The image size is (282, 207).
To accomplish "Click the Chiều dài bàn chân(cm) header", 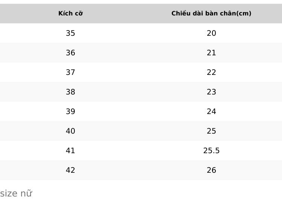I will tap(211, 13).
